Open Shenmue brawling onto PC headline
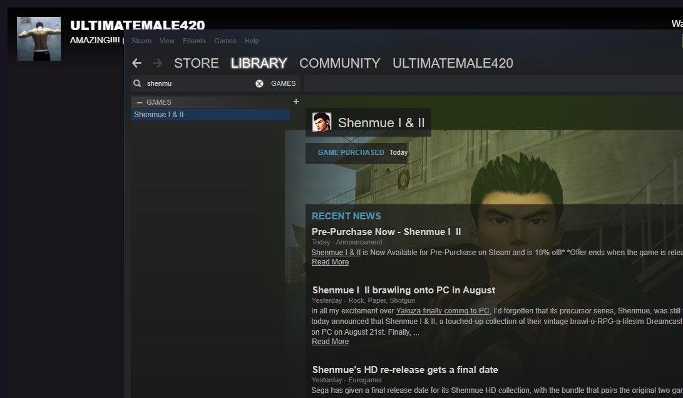This screenshot has width=683, height=398. pos(404,290)
